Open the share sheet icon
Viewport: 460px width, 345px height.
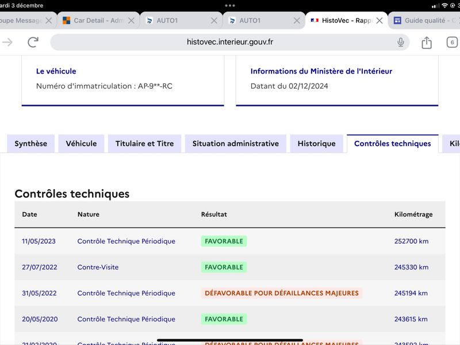pyautogui.click(x=427, y=43)
